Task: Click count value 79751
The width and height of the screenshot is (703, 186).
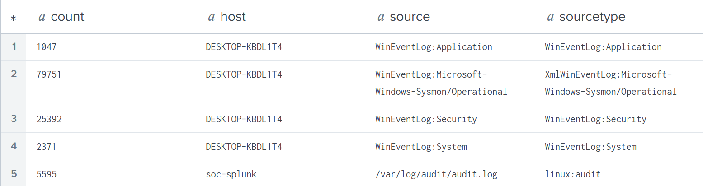Action: (49, 74)
